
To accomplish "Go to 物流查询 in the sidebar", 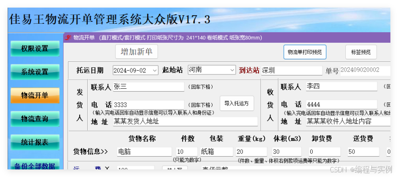I will coord(35,119).
